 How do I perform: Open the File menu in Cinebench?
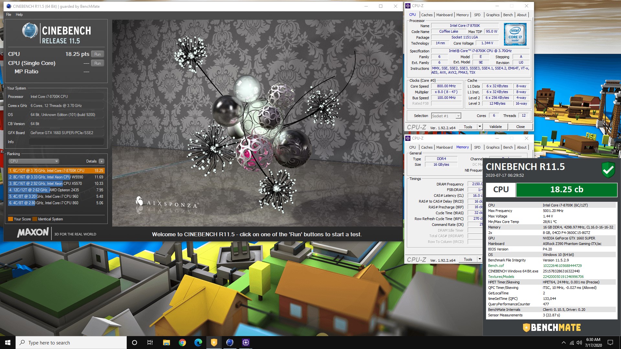9,15
